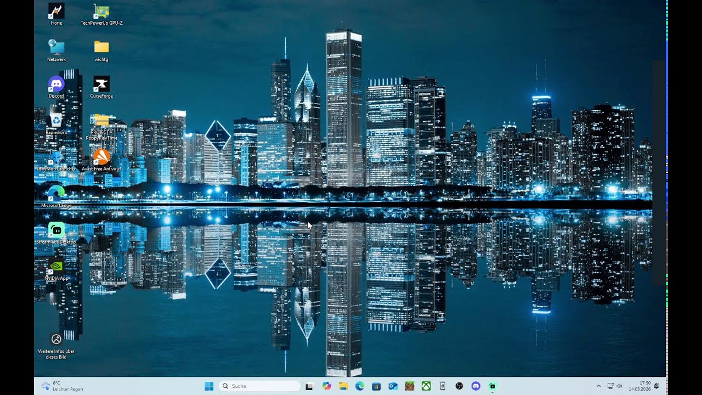Click the volume speaker icon in tray
This screenshot has width=702, height=395.
tap(619, 386)
